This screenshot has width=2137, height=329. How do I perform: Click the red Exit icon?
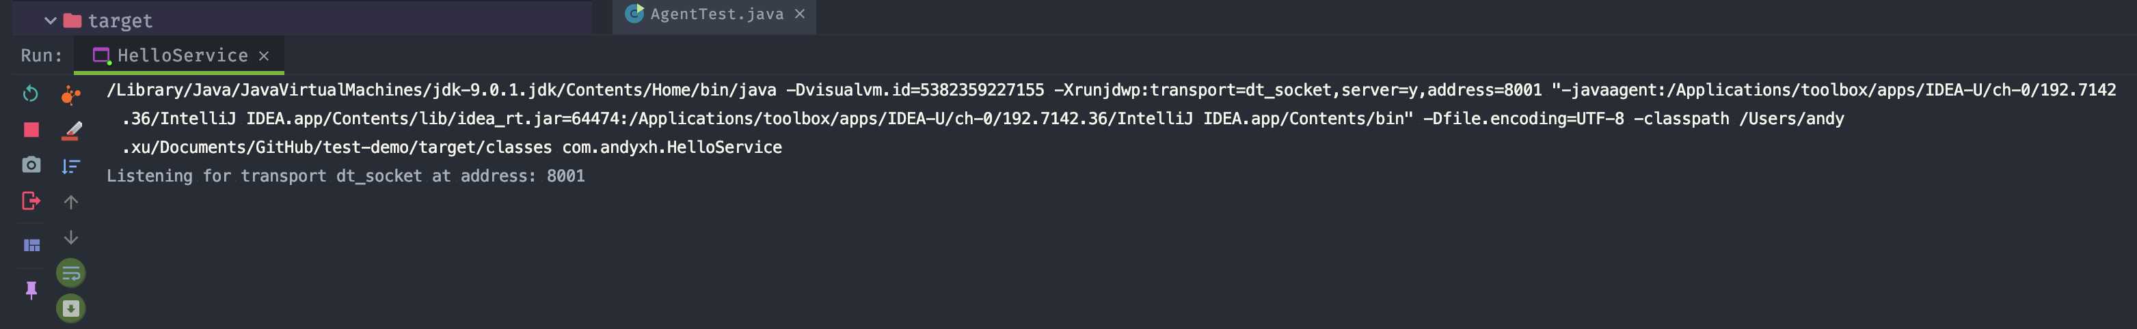(31, 201)
